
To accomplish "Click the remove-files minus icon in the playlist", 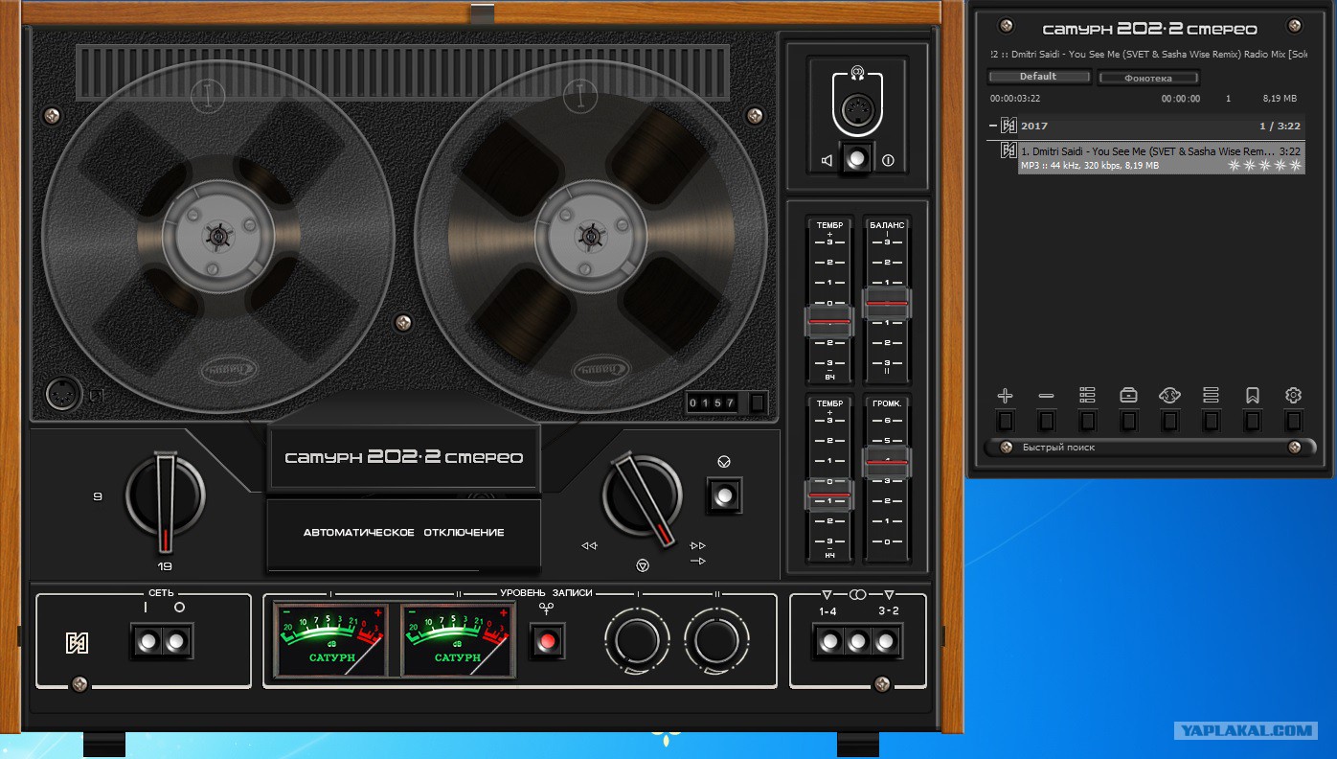I will (1046, 396).
